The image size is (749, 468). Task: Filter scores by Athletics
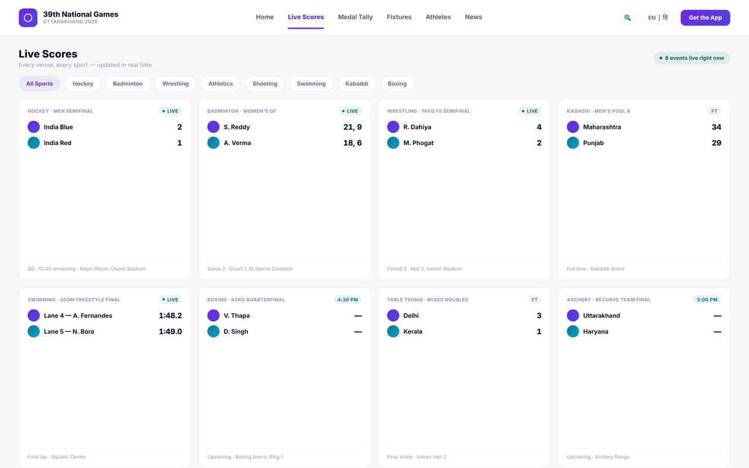point(221,84)
